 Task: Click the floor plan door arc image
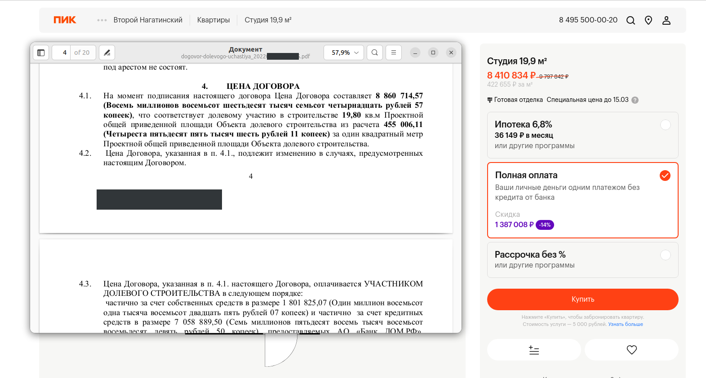pyautogui.click(x=281, y=350)
